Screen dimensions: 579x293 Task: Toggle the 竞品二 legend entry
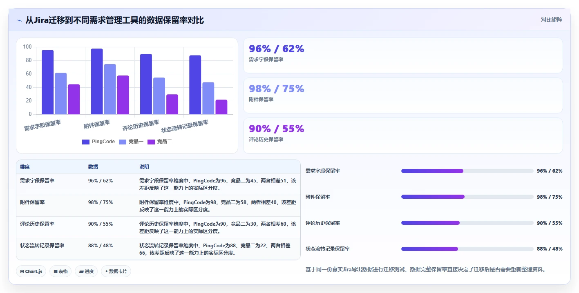coord(160,142)
